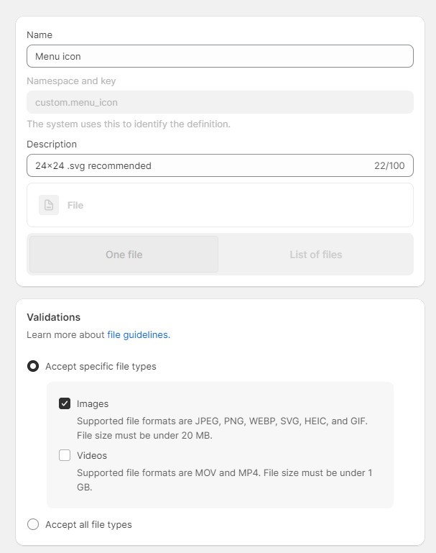
Task: Switch to List of files option
Action: [315, 255]
